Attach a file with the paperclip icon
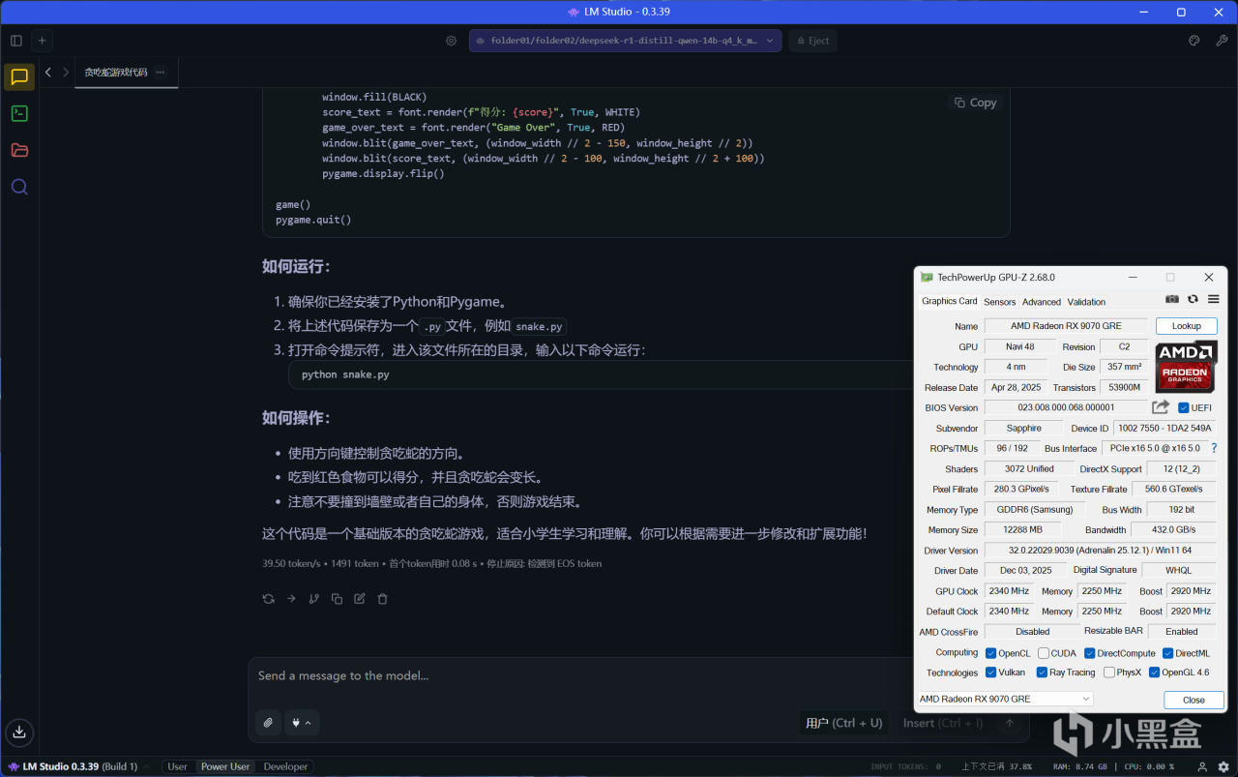This screenshot has width=1238, height=777. click(x=268, y=723)
